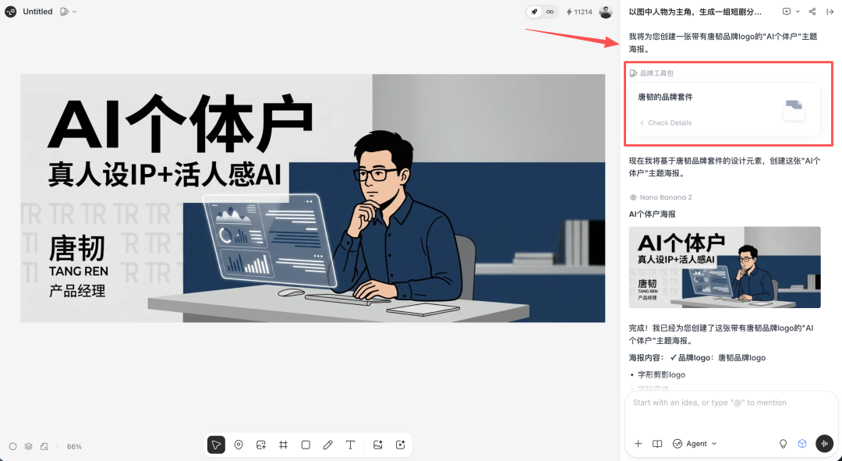The image size is (842, 461).
Task: Expand the new chat dropdown chevron
Action: point(798,12)
